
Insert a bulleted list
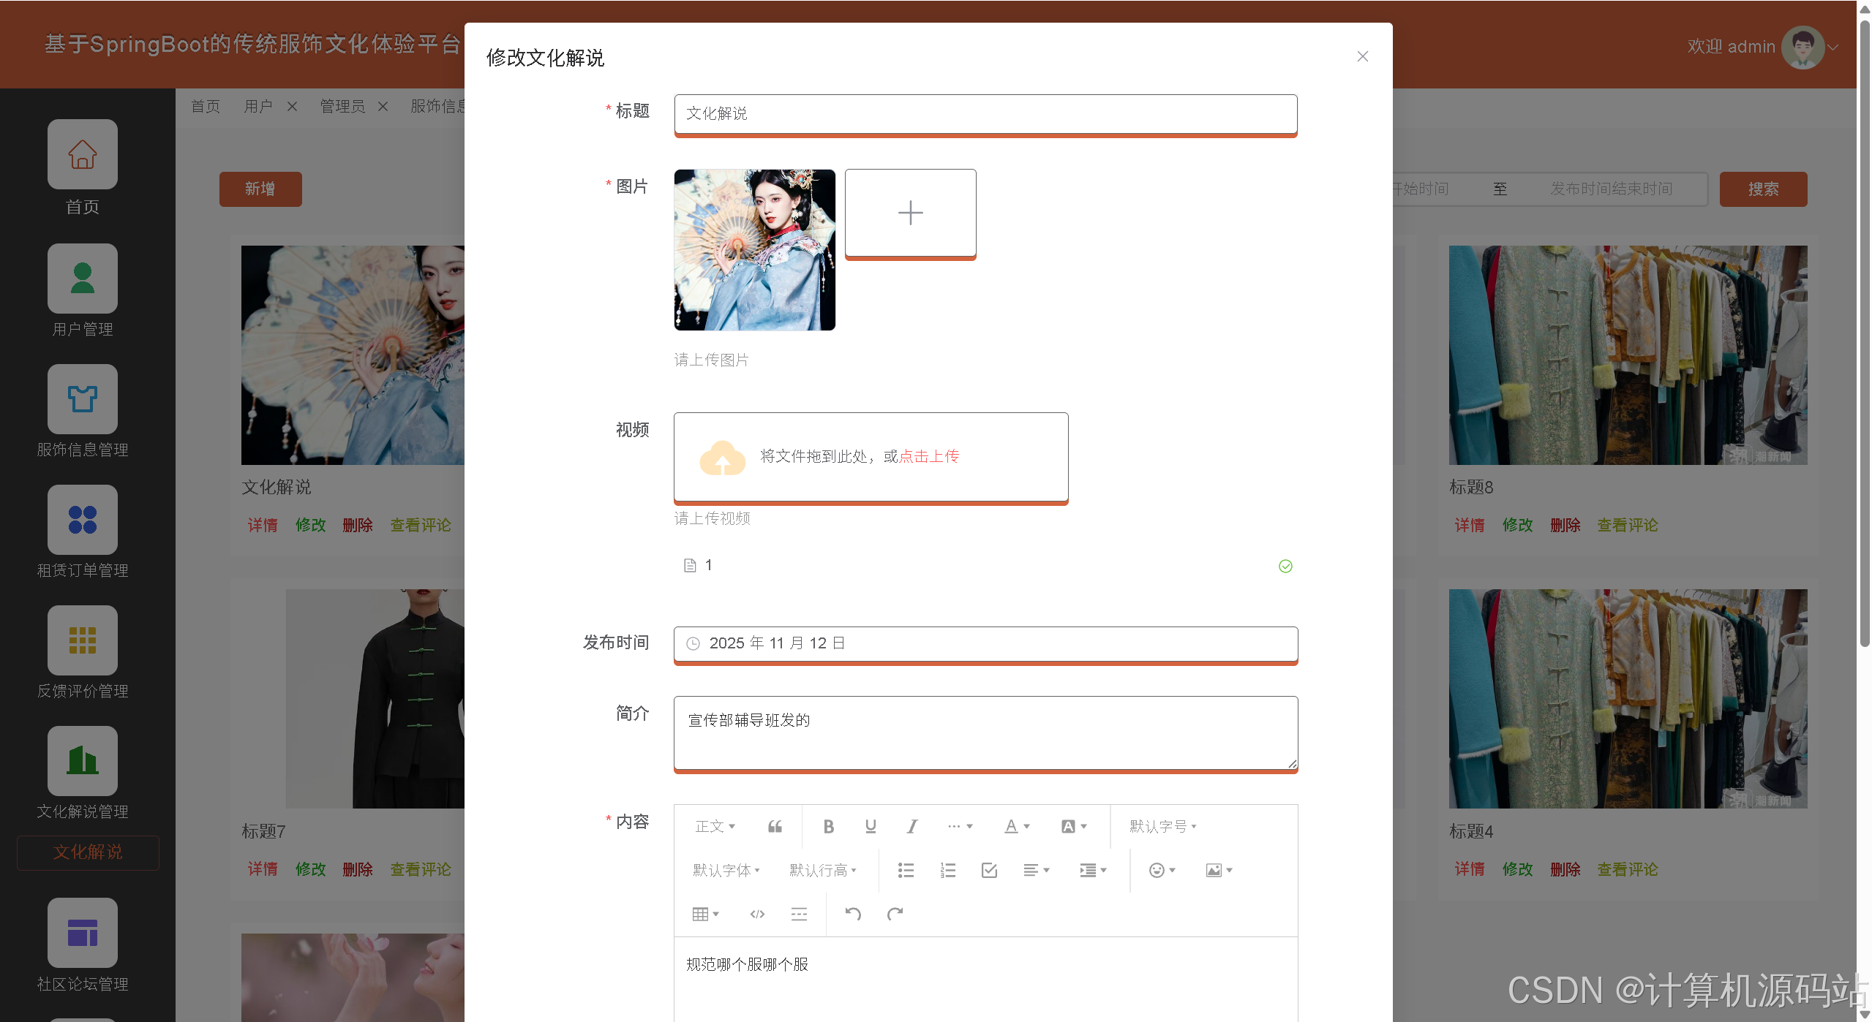pyautogui.click(x=906, y=870)
